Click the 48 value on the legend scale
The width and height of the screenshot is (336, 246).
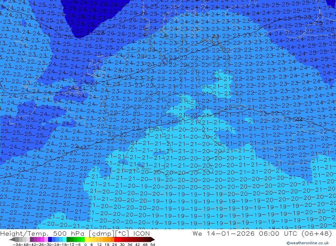[x=145, y=245]
